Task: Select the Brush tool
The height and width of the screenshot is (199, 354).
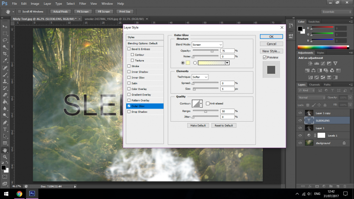Action: pos(5,75)
